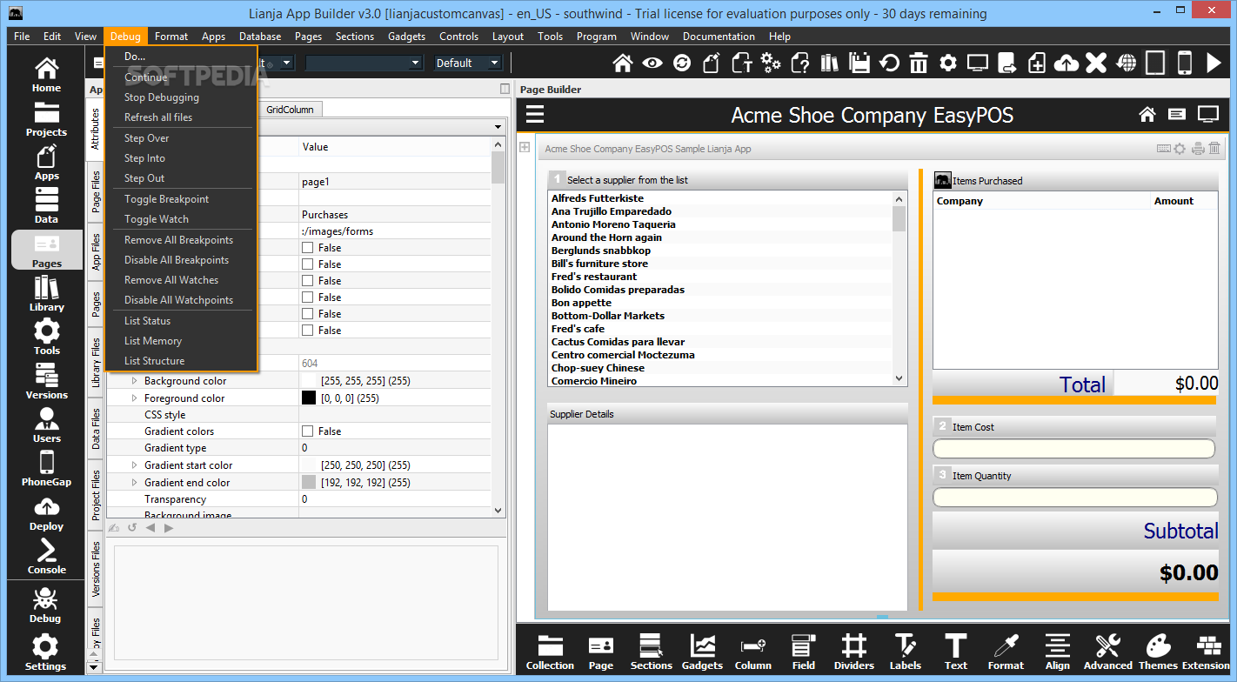
Task: Click the Item Cost input field
Action: click(x=1074, y=449)
